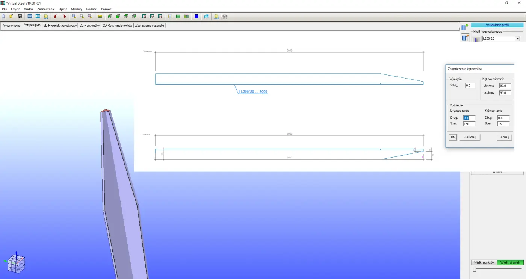Click the new document toolbar icon
Screen dimensions: 526x279
click(3, 17)
